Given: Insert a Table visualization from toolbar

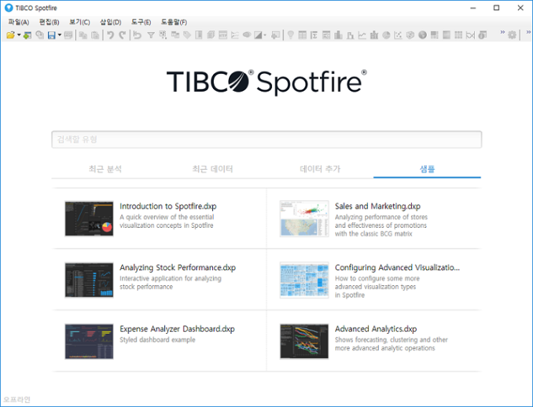Looking at the screenshot, I should (x=302, y=35).
